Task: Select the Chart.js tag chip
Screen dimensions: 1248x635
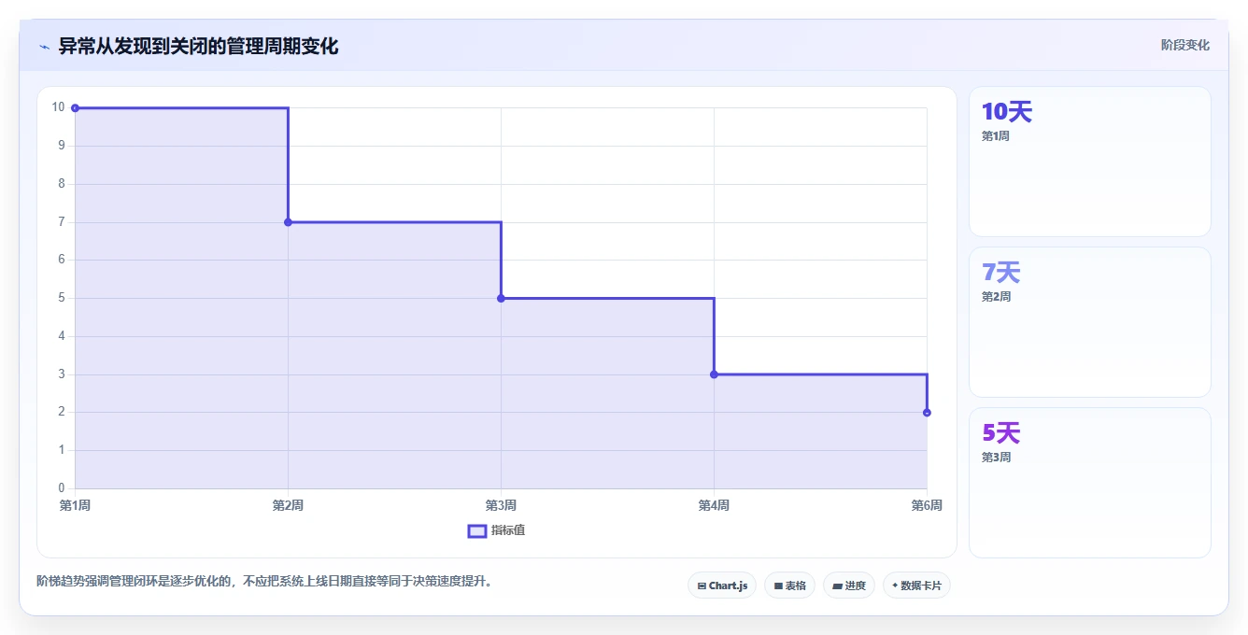Action: point(722,586)
